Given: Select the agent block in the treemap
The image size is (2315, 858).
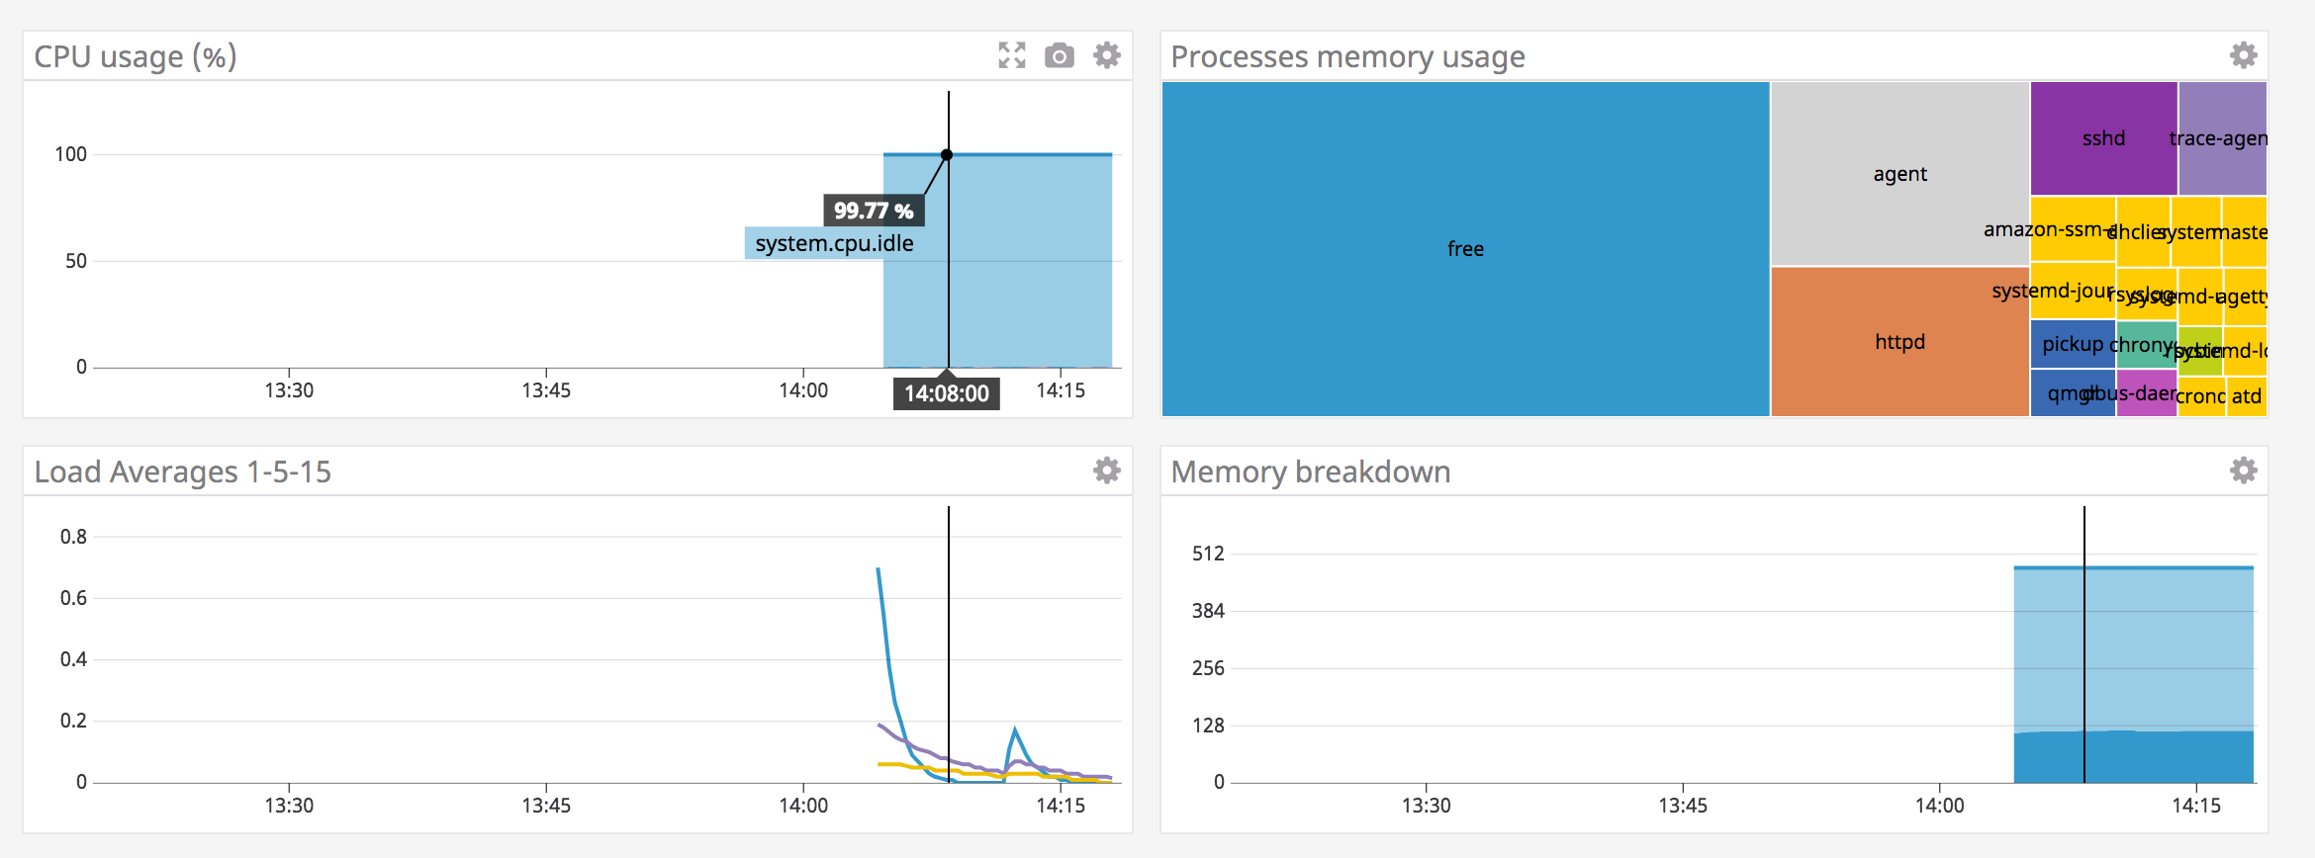Looking at the screenshot, I should click(x=1898, y=173).
